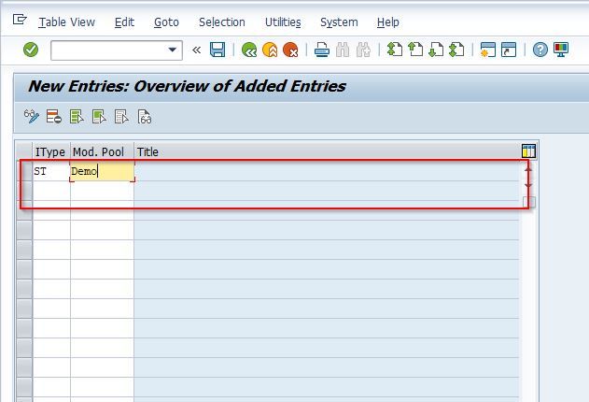The width and height of the screenshot is (589, 402).
Task: Click the table scrollbar up arrow
Action: [x=528, y=169]
